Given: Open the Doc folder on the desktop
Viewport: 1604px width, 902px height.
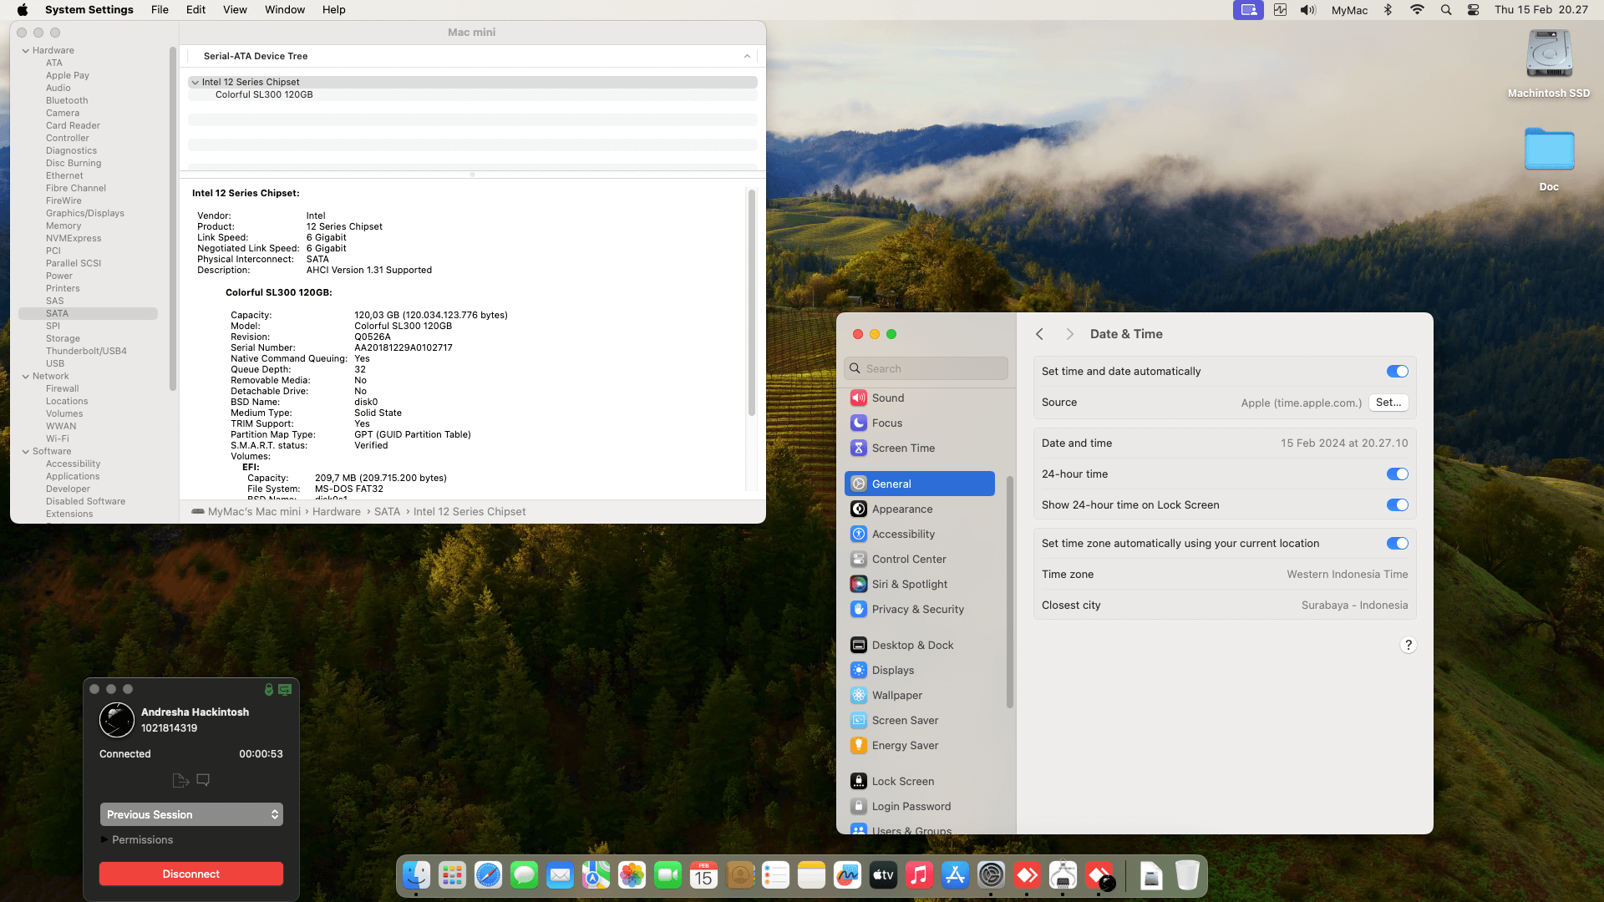Looking at the screenshot, I should [1549, 160].
